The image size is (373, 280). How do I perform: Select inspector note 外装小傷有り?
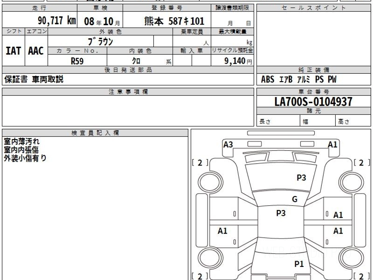tap(25, 158)
